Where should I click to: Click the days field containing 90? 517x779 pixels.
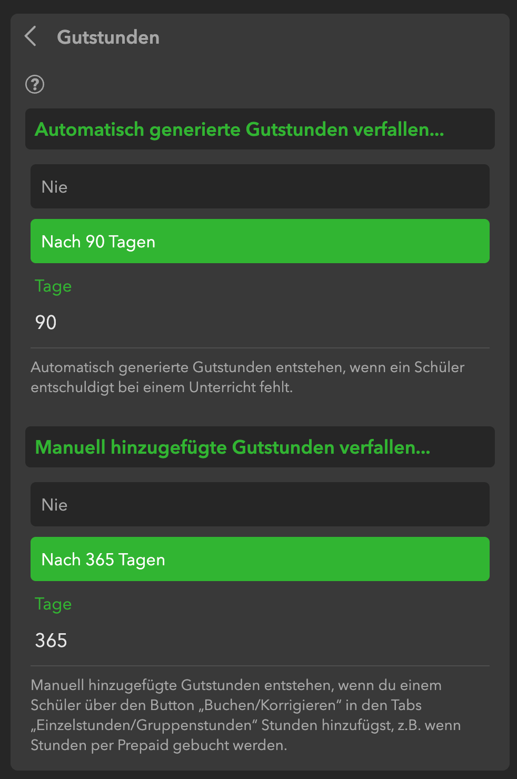pyautogui.click(x=260, y=323)
